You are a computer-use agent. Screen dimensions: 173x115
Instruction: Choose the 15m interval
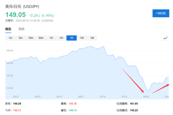(x=31, y=38)
